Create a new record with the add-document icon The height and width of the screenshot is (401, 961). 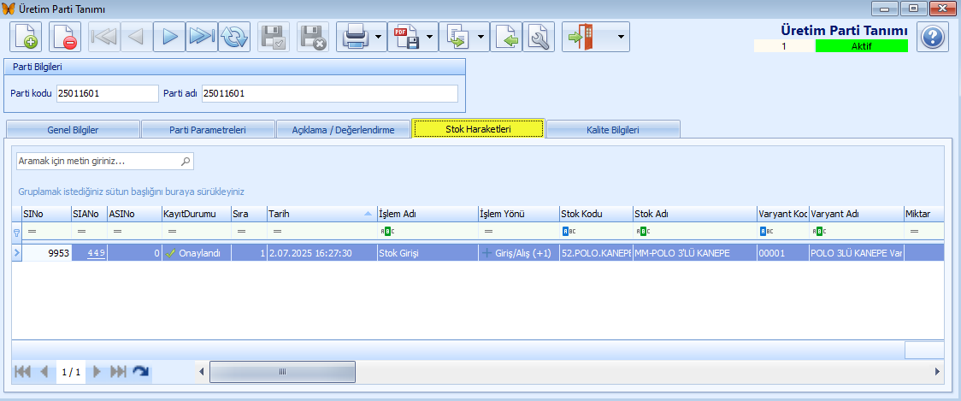coord(26,37)
